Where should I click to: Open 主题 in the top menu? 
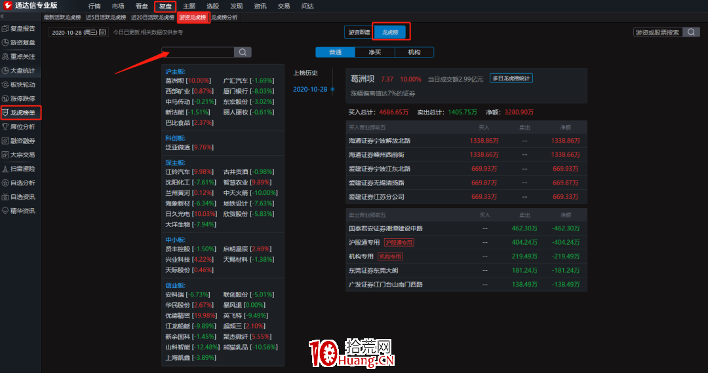coord(189,7)
